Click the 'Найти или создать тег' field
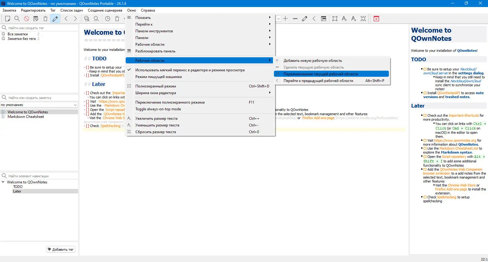 click(x=43, y=28)
